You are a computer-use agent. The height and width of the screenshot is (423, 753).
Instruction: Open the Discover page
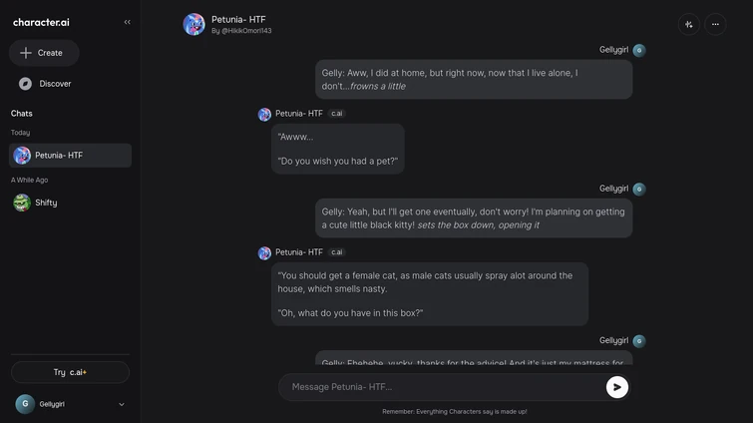coord(55,84)
